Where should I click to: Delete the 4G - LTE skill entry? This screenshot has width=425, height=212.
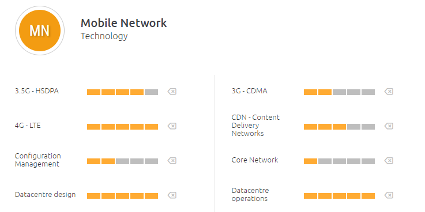[172, 126]
